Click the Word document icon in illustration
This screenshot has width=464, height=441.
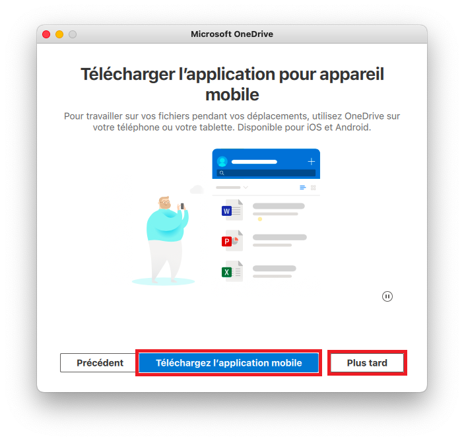(x=232, y=210)
